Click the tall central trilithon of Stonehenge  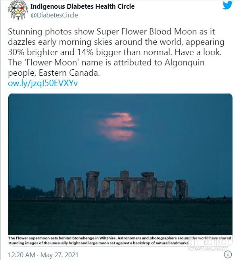pos(125,184)
